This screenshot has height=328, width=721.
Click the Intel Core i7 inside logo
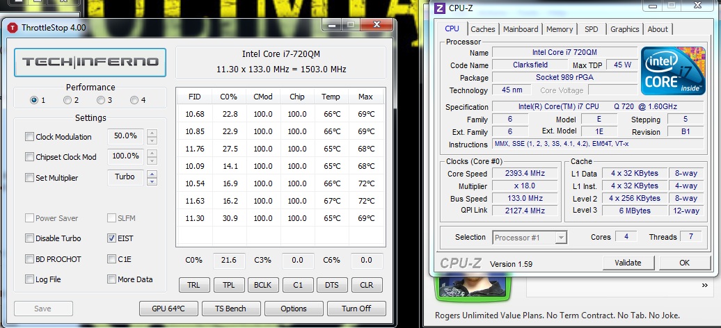(x=673, y=71)
